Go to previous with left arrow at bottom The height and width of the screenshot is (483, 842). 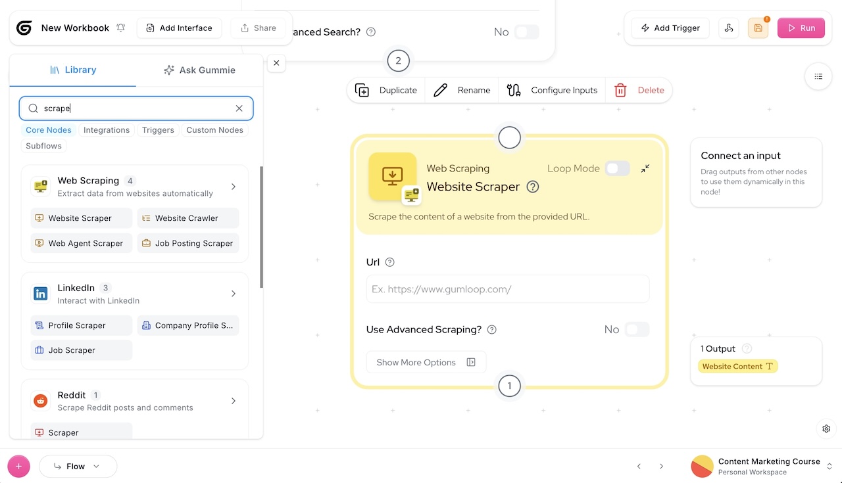[639, 467]
